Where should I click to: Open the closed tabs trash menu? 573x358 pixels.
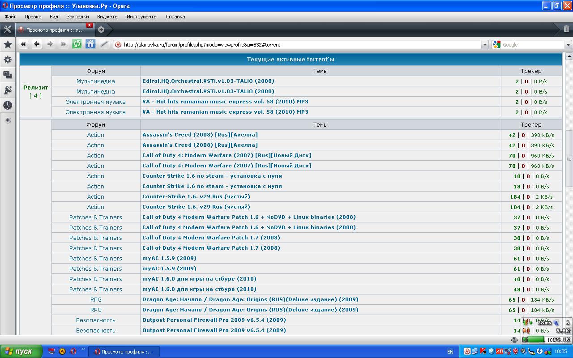pos(566,29)
